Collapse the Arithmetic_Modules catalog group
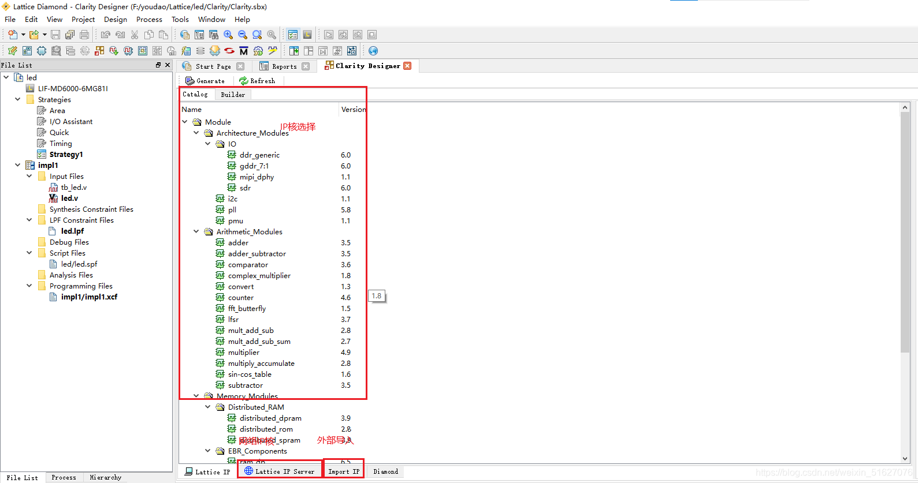The height and width of the screenshot is (483, 918). click(x=196, y=231)
